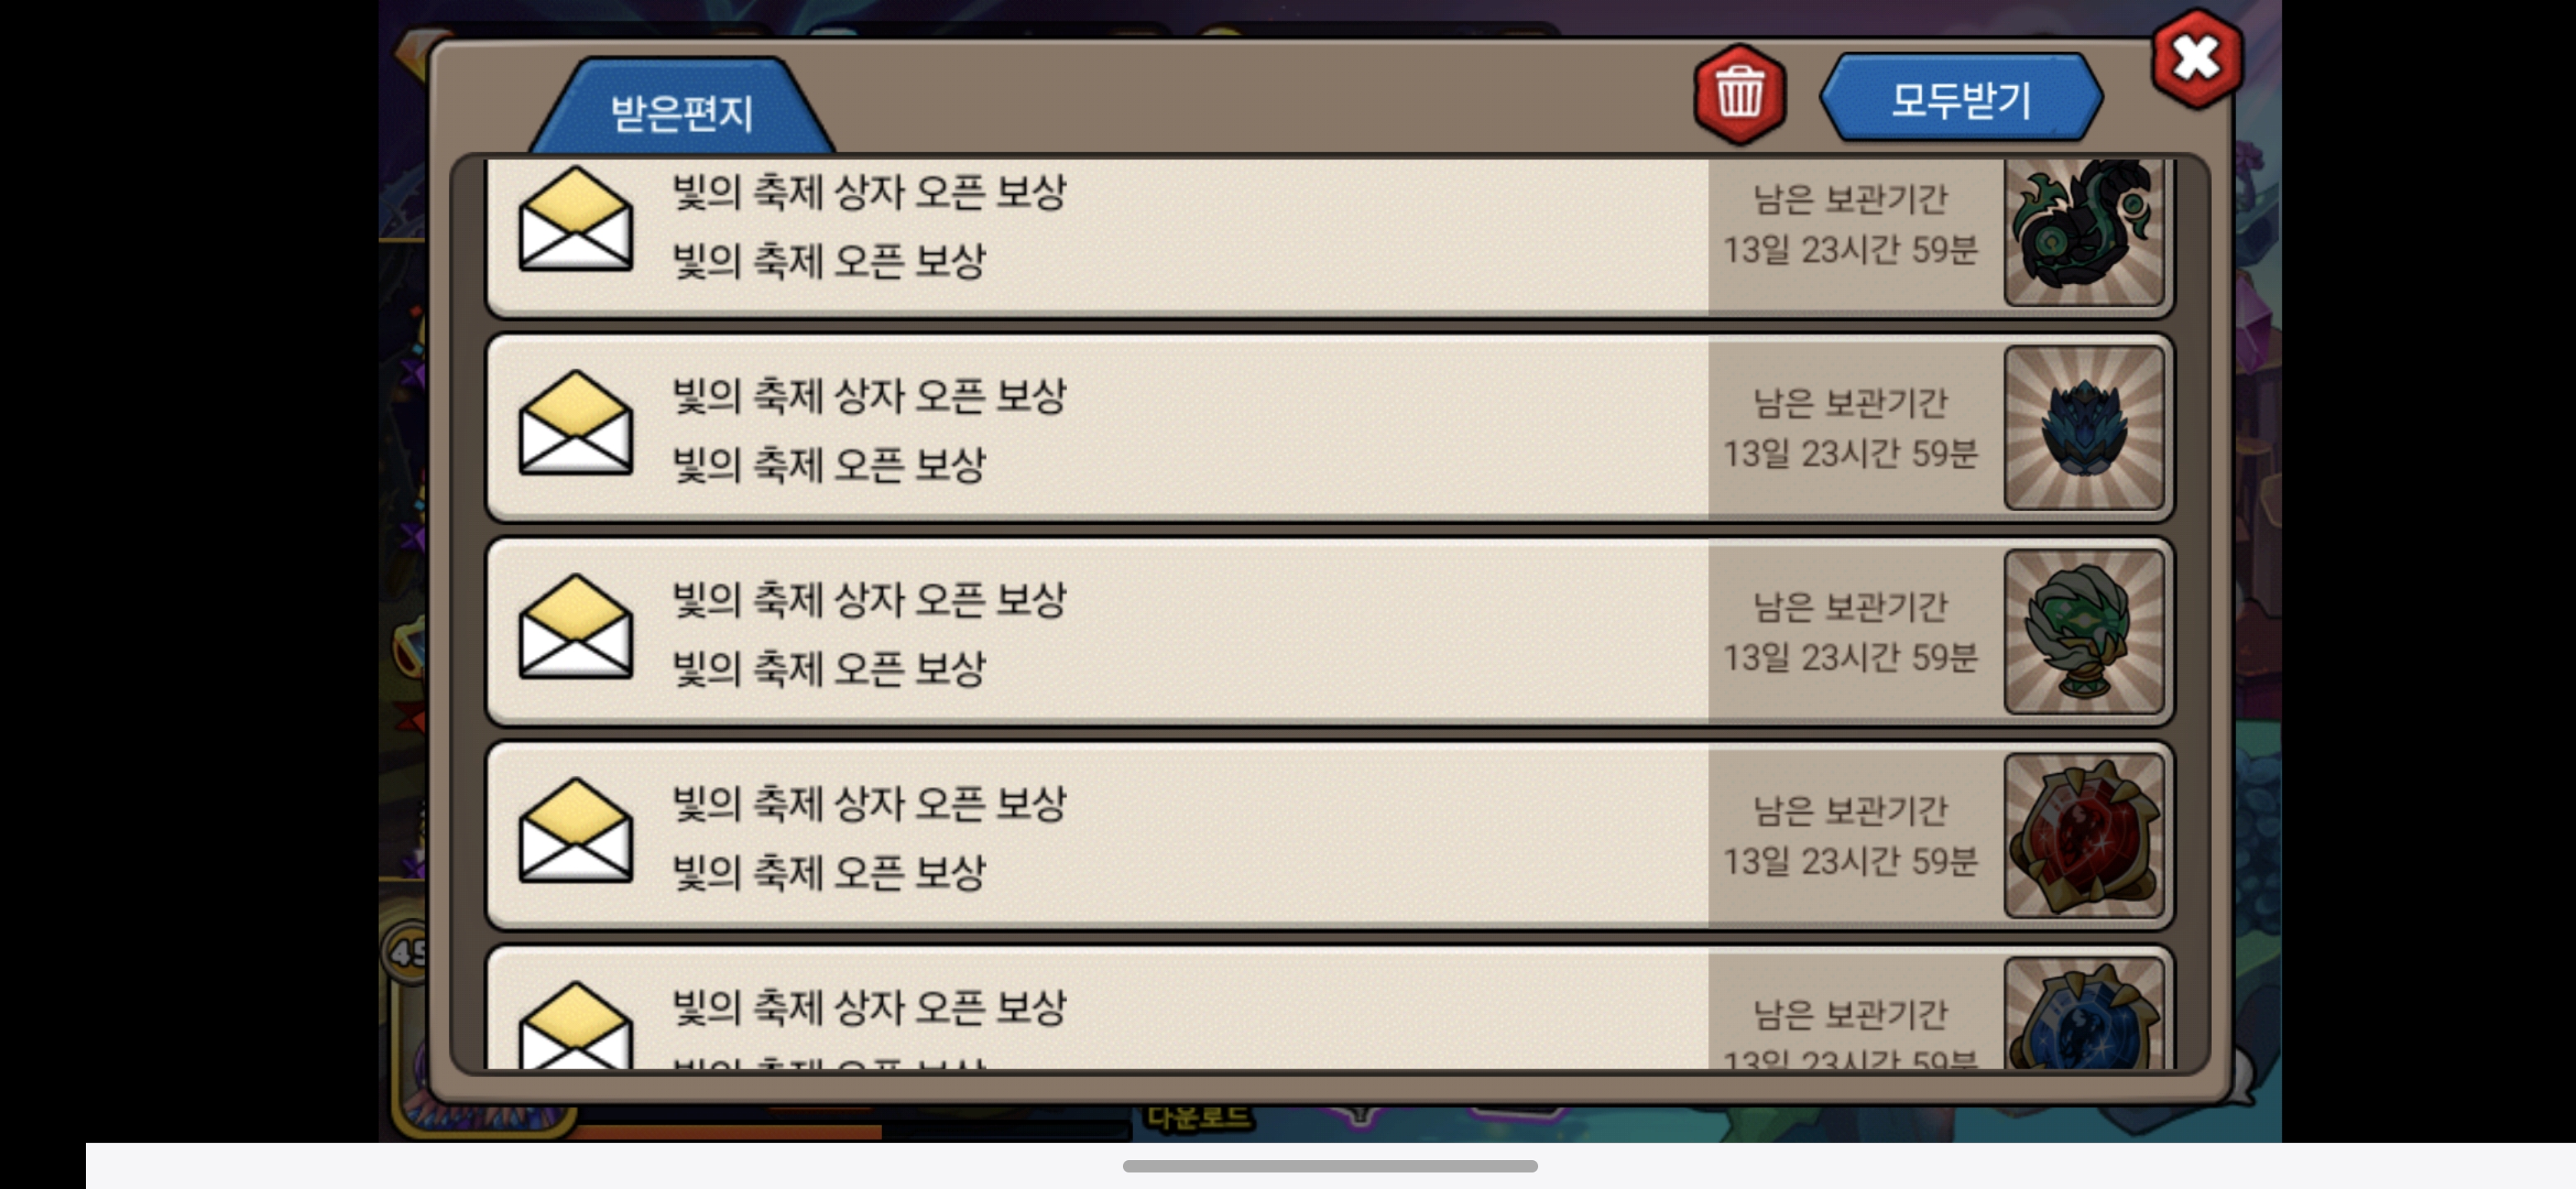The height and width of the screenshot is (1189, 2576).
Task: Tap the 모두받기 receive-all button
Action: (x=1960, y=98)
